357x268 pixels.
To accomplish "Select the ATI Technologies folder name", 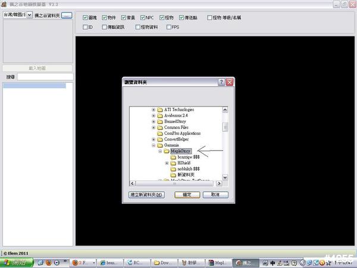I will pyautogui.click(x=179, y=110).
